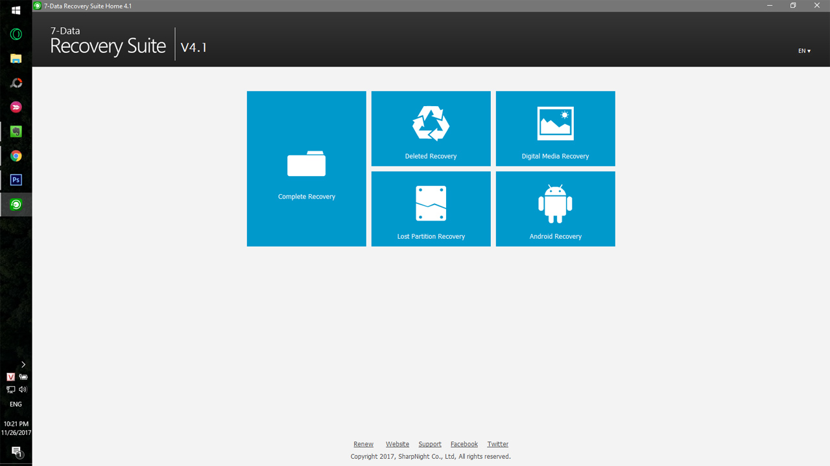Switch to Evernote on the taskbar
This screenshot has height=466, width=830.
coord(16,131)
